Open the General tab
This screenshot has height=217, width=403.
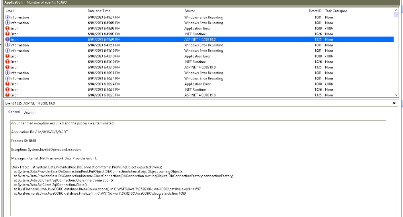14,112
